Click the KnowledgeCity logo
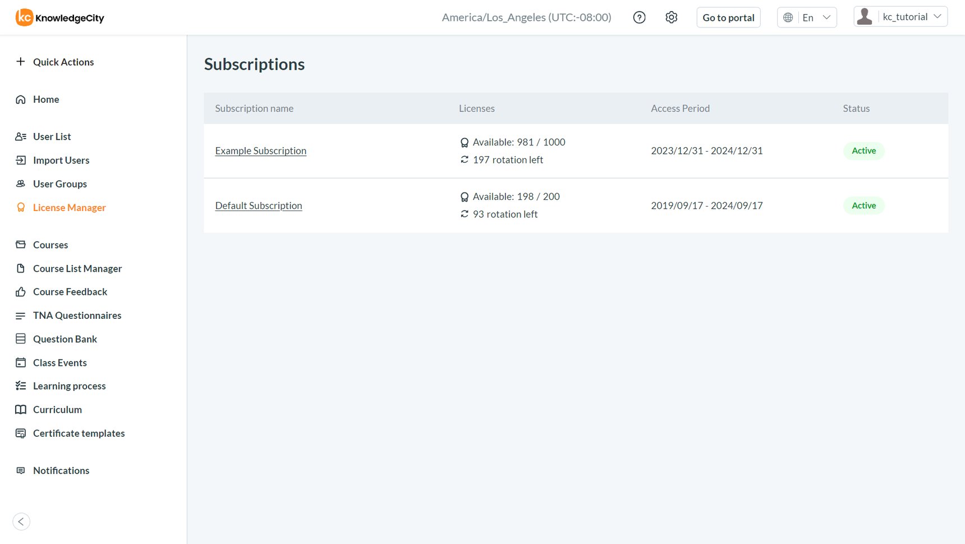965x544 pixels. [x=59, y=17]
